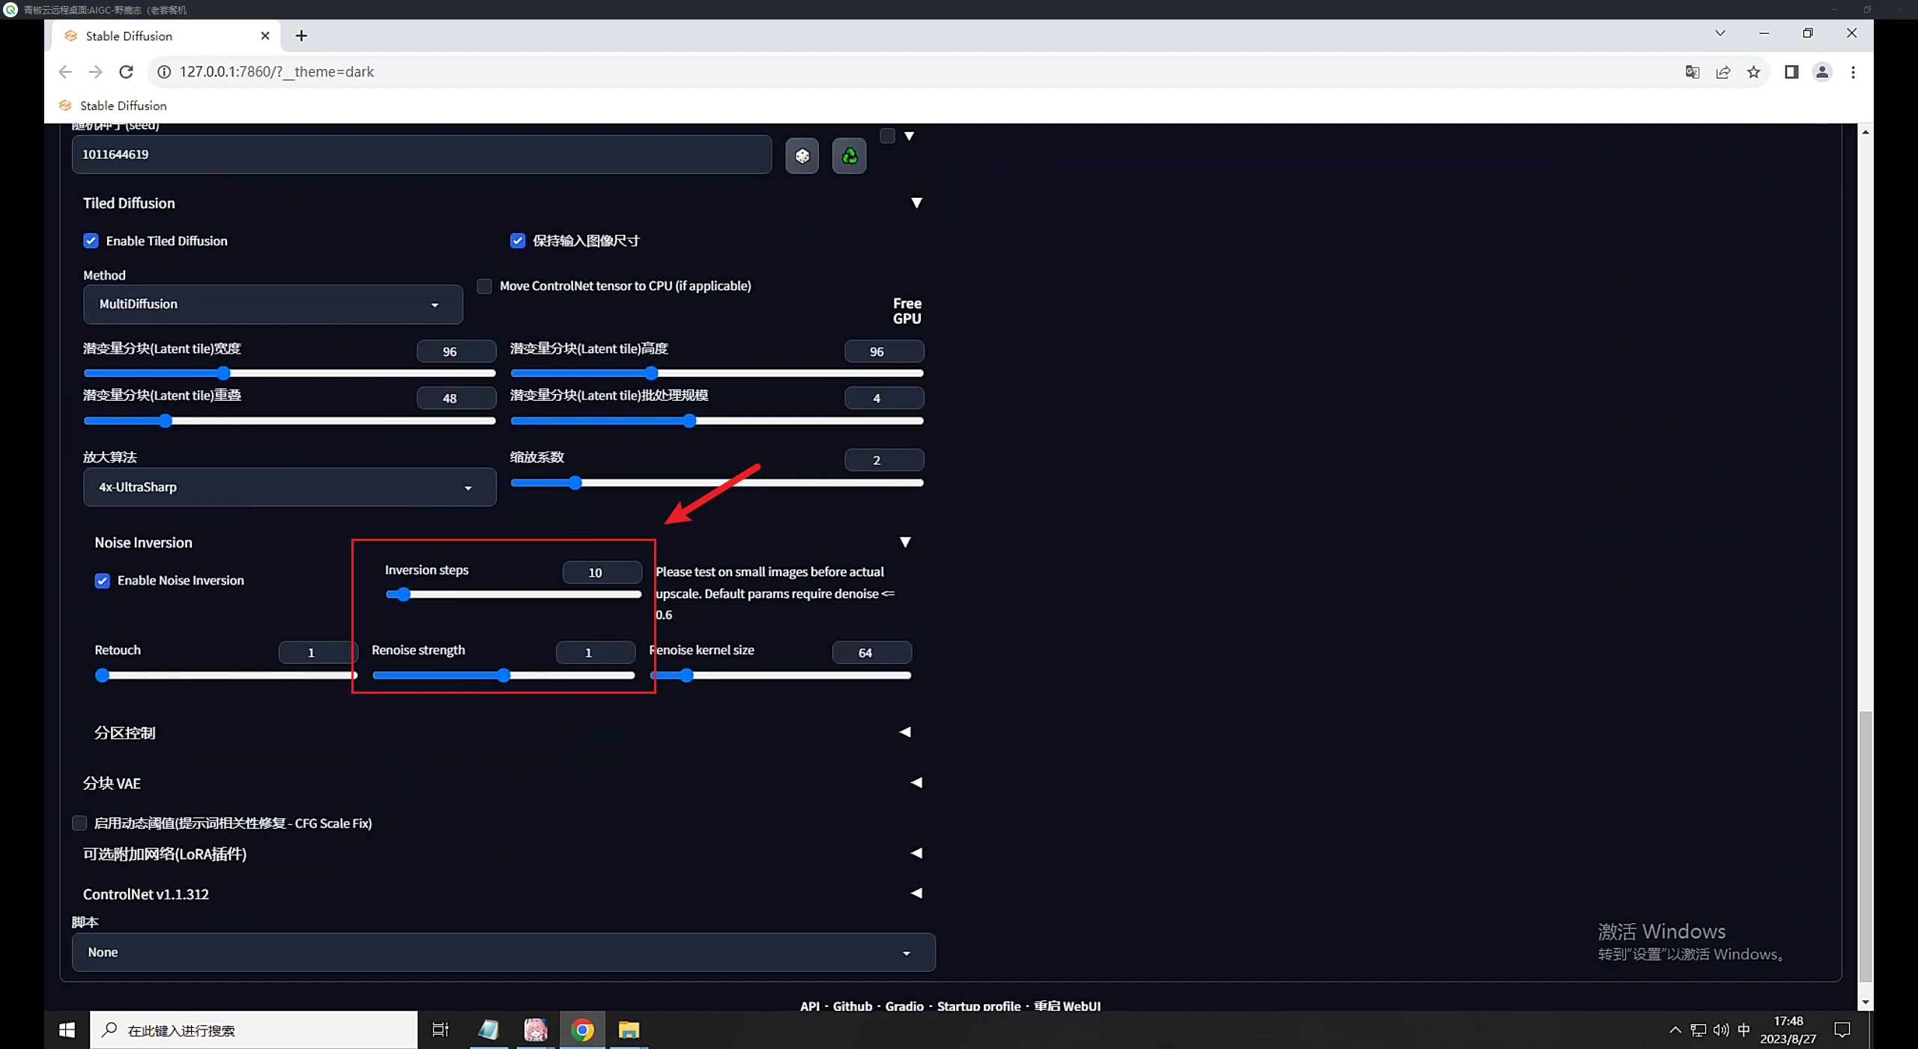Viewport: 1918px width, 1049px height.
Task: Disable Enable Noise Inversion checkbox
Action: tap(103, 581)
